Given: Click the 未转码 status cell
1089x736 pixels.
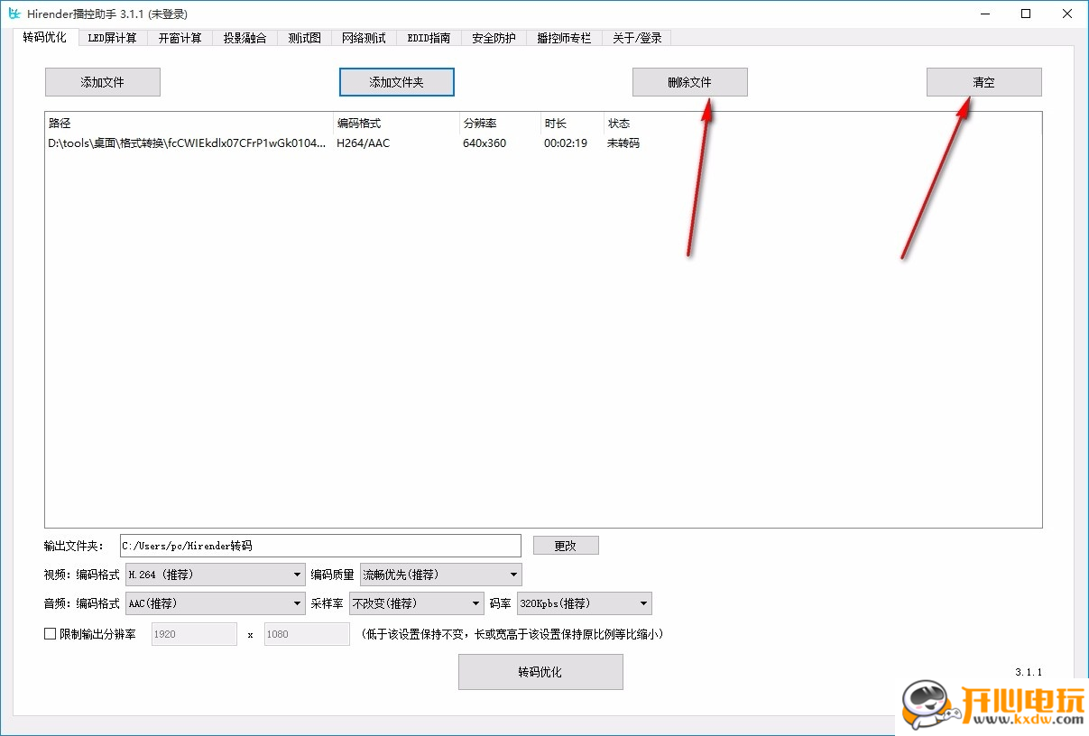Looking at the screenshot, I should 623,143.
